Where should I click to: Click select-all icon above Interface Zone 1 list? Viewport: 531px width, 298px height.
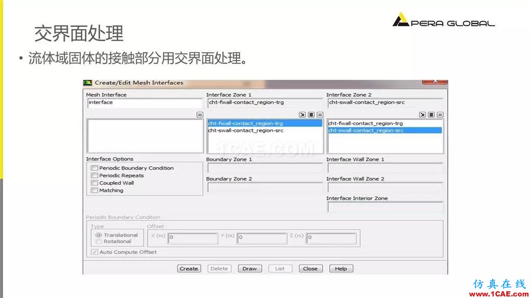[311, 115]
